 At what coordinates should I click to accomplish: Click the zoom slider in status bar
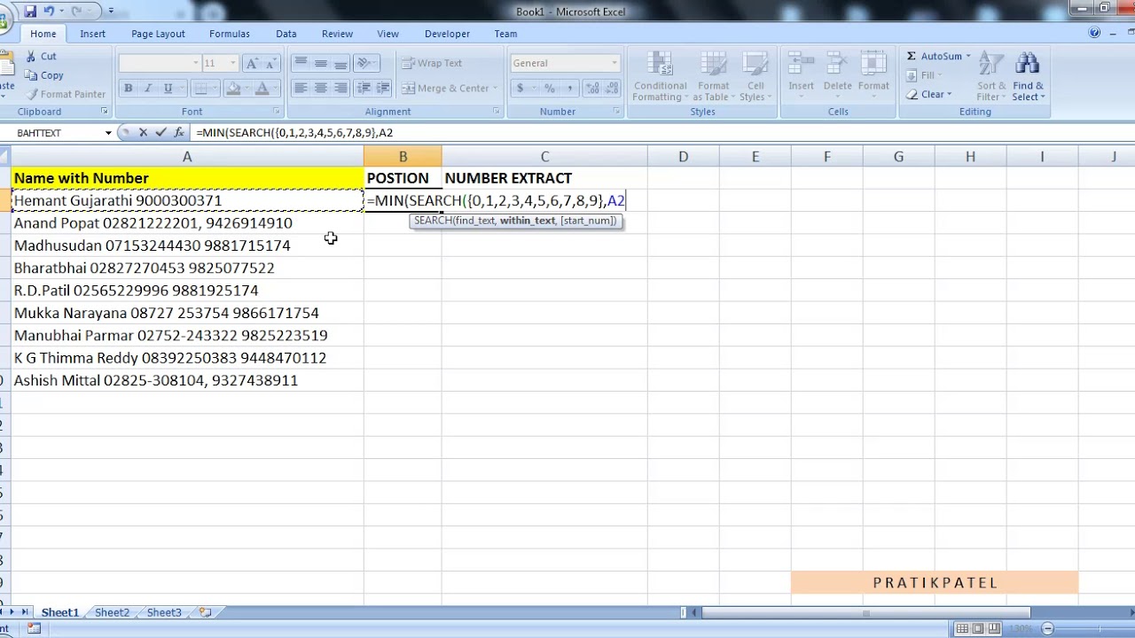[x=1047, y=628]
